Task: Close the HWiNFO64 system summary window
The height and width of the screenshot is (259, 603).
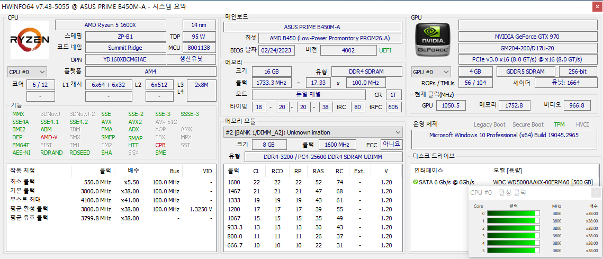Action: click(x=598, y=6)
